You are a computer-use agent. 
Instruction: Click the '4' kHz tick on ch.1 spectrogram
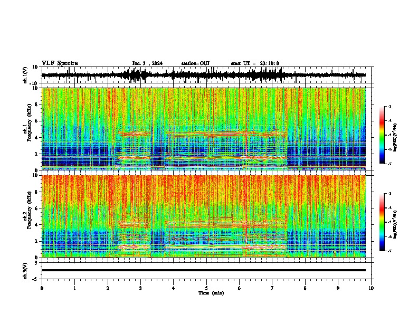click(x=36, y=138)
